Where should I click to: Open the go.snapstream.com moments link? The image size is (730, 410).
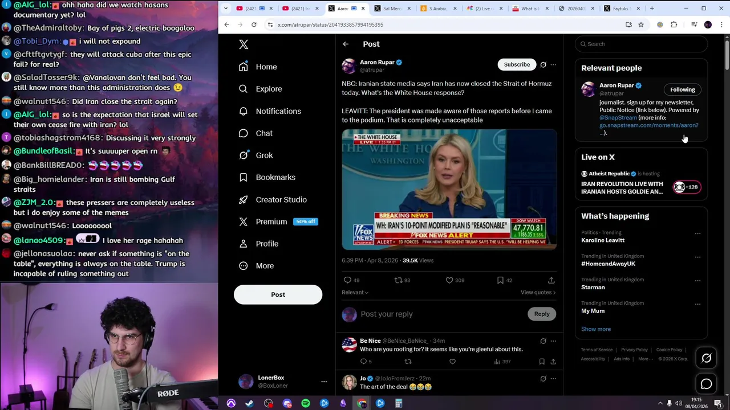[648, 125]
